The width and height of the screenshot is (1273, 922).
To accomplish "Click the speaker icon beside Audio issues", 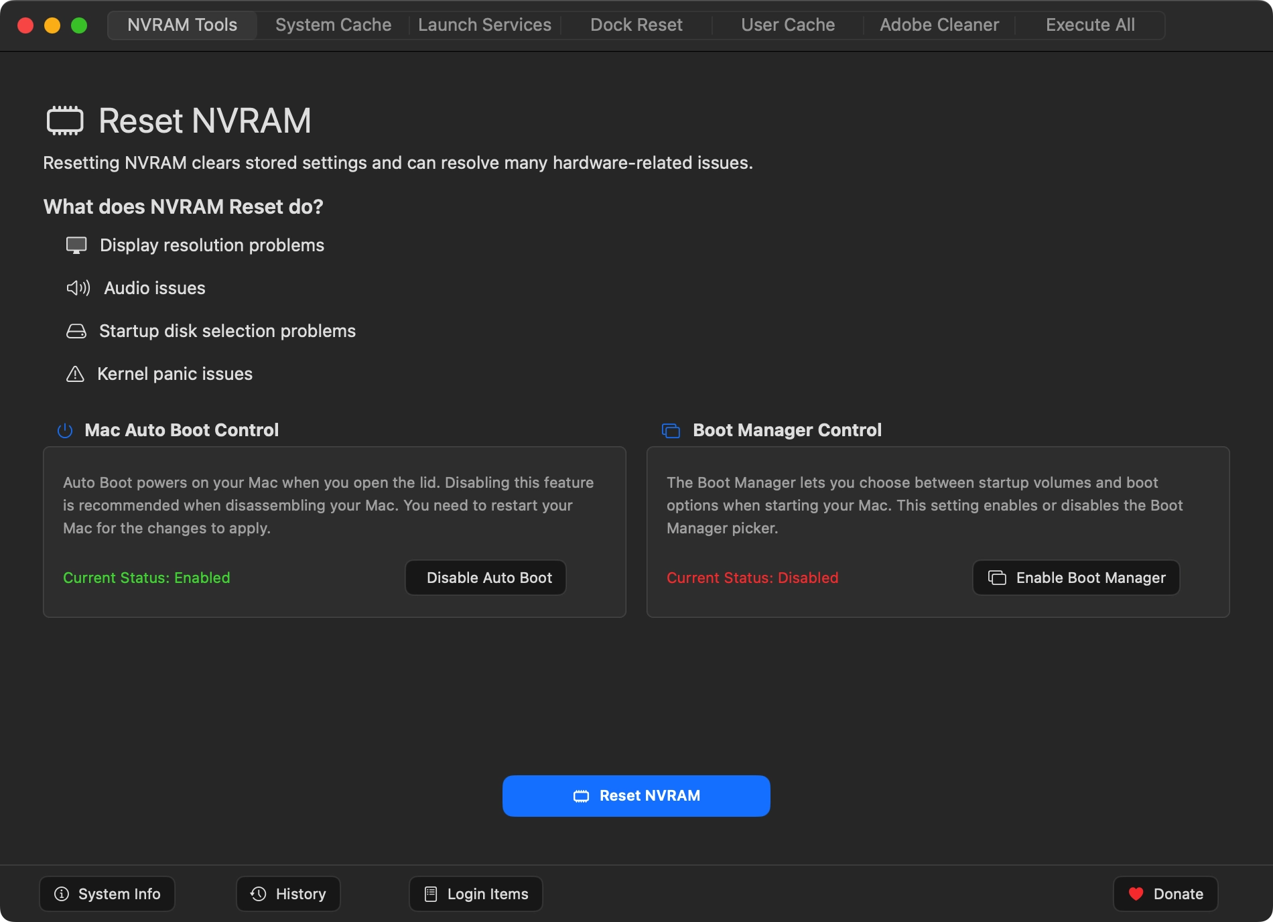I will pos(78,288).
